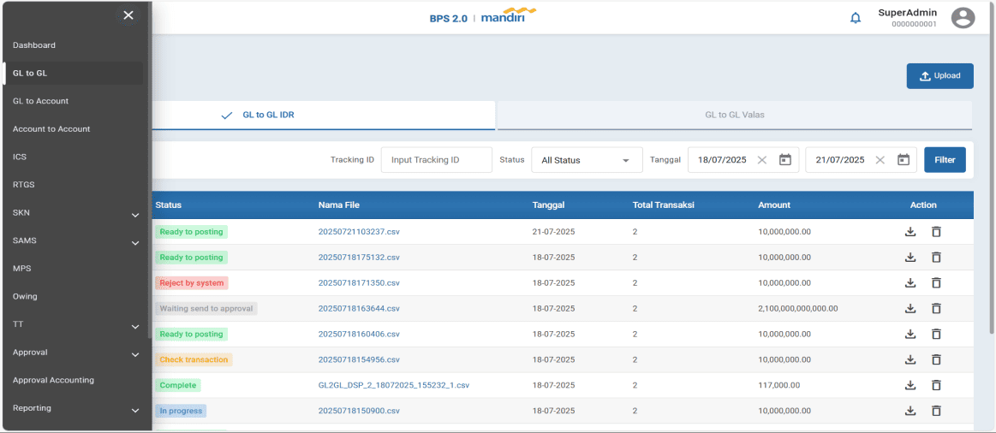Open link 20250718175132.csv

[x=359, y=257]
